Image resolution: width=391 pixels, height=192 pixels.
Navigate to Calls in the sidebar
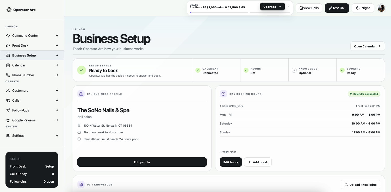pos(32,100)
